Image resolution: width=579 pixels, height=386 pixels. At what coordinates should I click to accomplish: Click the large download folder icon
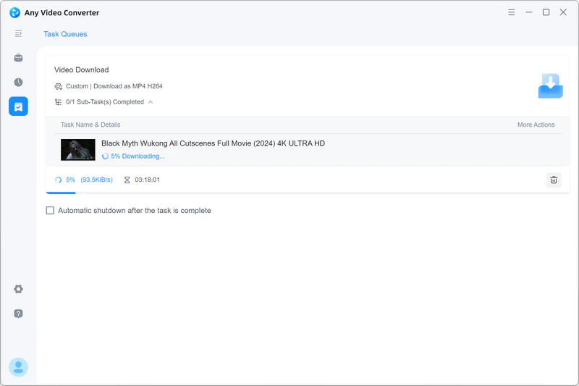click(x=550, y=86)
